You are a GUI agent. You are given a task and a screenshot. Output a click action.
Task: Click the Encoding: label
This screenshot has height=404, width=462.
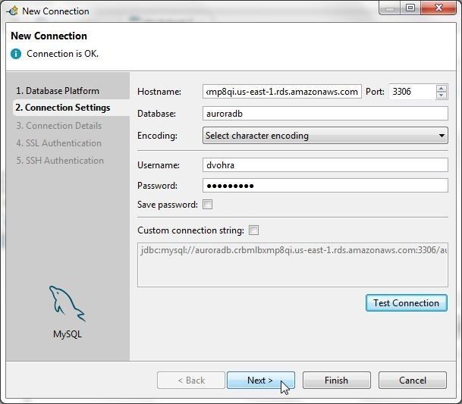pyautogui.click(x=157, y=136)
